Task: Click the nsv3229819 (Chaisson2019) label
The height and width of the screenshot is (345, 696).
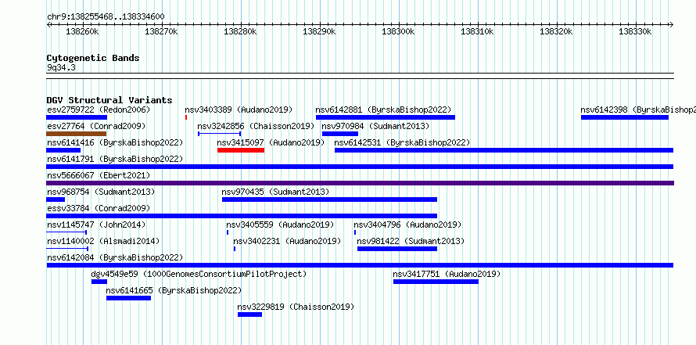Action: click(x=296, y=307)
